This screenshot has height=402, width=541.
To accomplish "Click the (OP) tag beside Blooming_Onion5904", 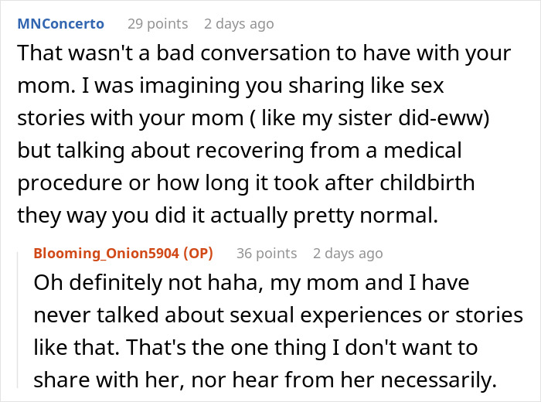I will [x=199, y=254].
